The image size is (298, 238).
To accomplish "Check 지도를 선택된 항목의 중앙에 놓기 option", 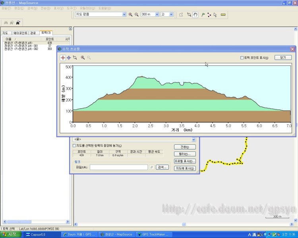I will 74,146.
